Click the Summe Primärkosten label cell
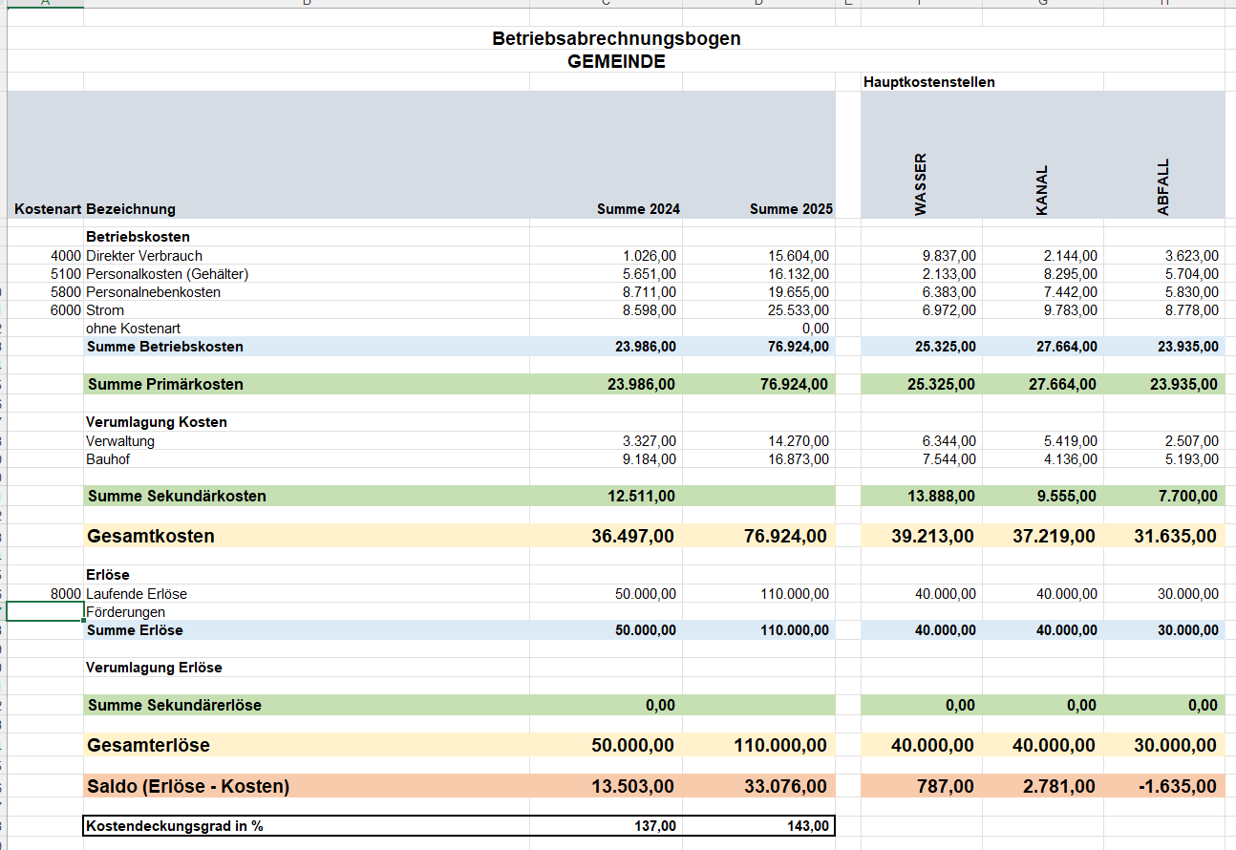This screenshot has height=850, width=1236. click(x=165, y=385)
